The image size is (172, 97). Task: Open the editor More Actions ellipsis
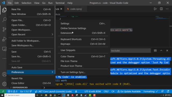167,9
